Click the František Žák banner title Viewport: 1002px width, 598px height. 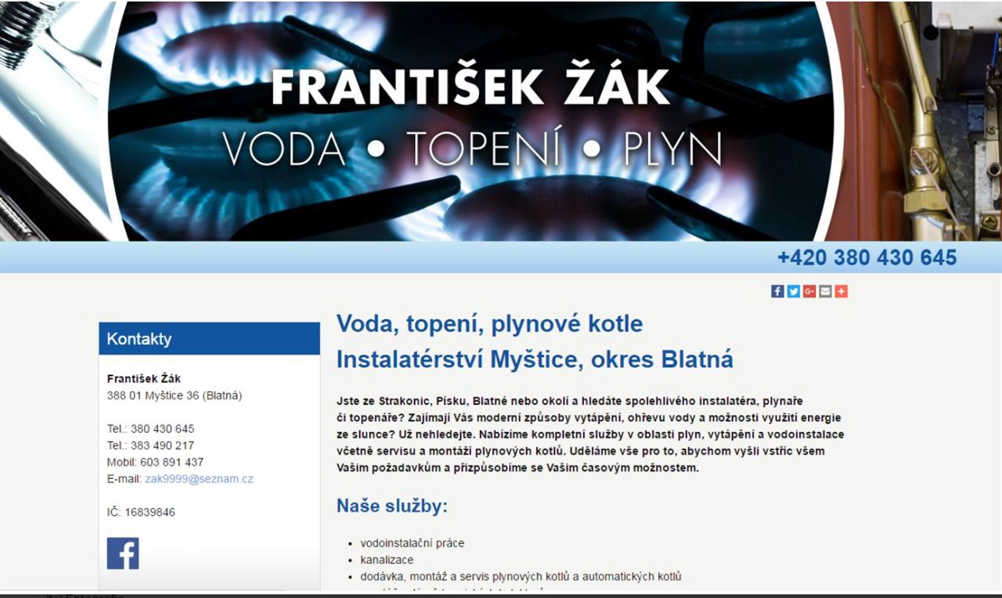click(470, 88)
